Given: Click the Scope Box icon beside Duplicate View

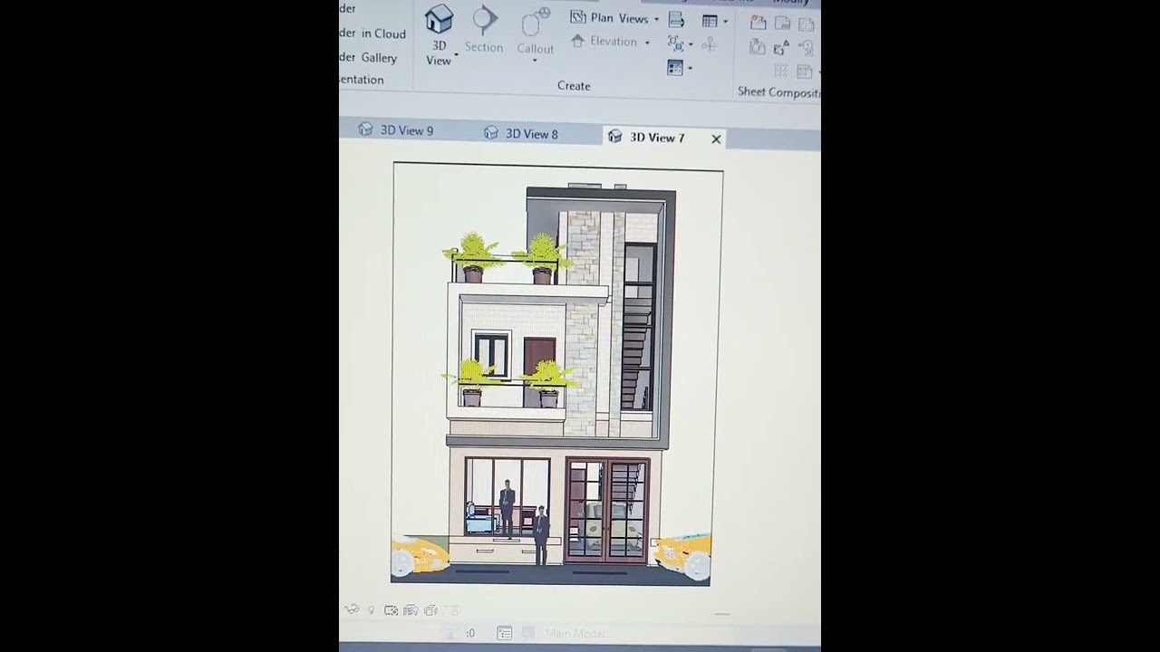Looking at the screenshot, I should (710, 44).
